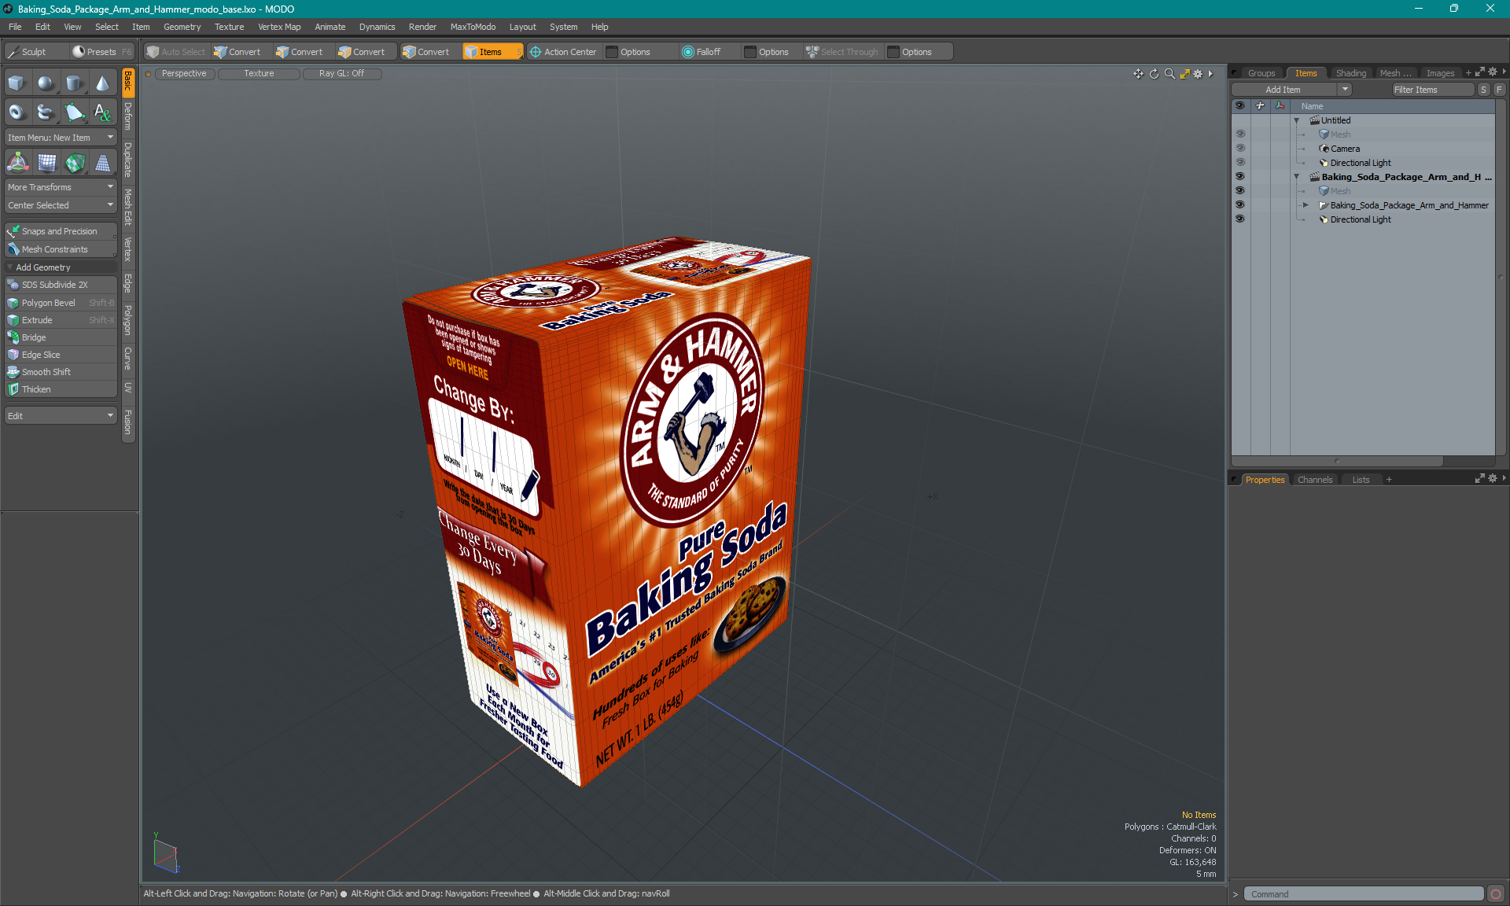Activate the Smooth Shift tool
This screenshot has height=906, width=1510.
point(61,372)
